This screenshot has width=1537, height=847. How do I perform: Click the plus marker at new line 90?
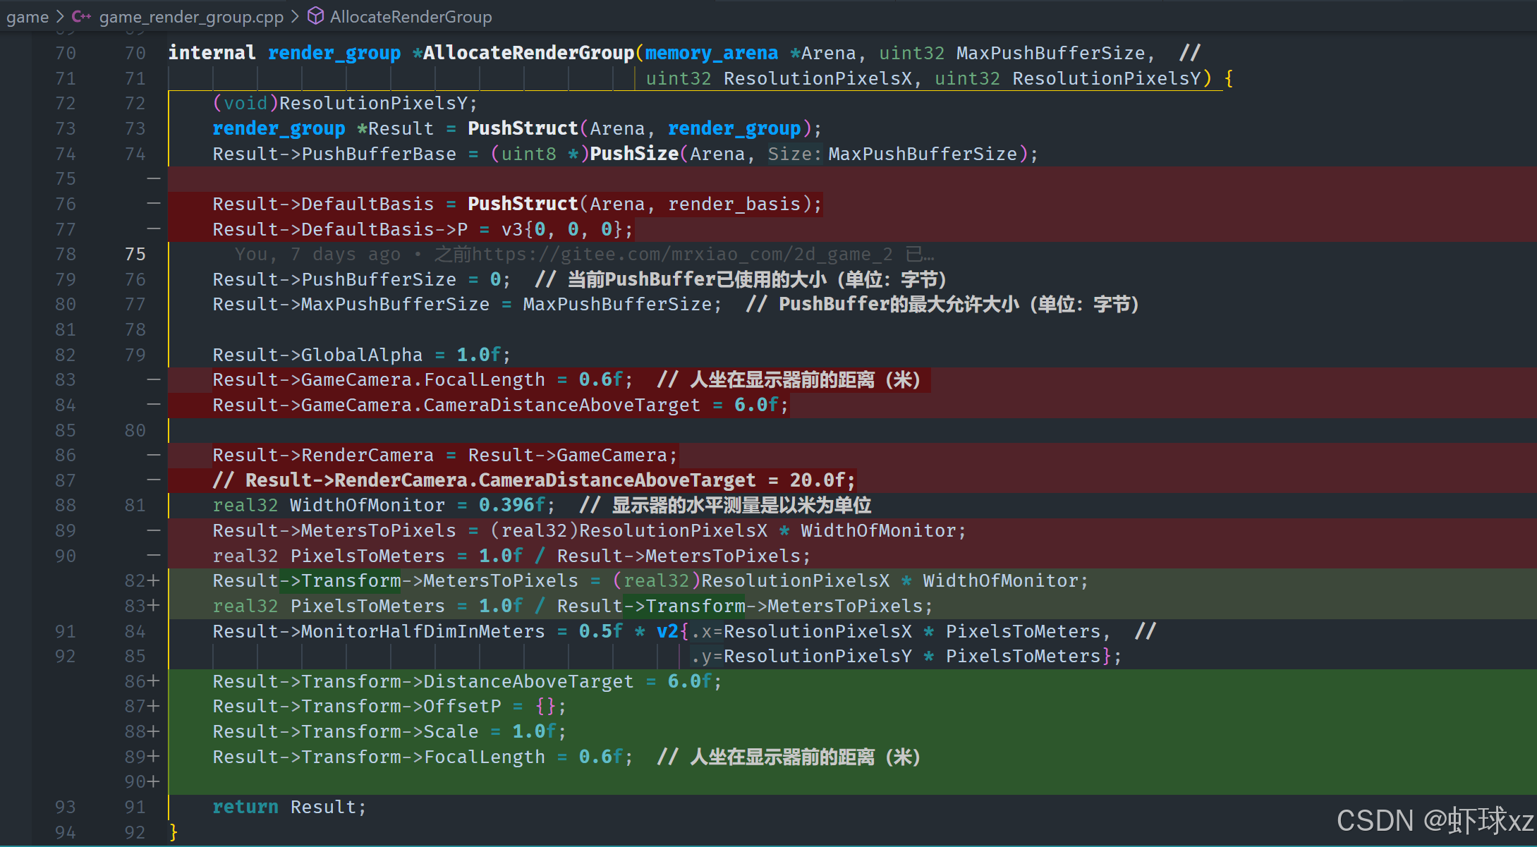[154, 781]
